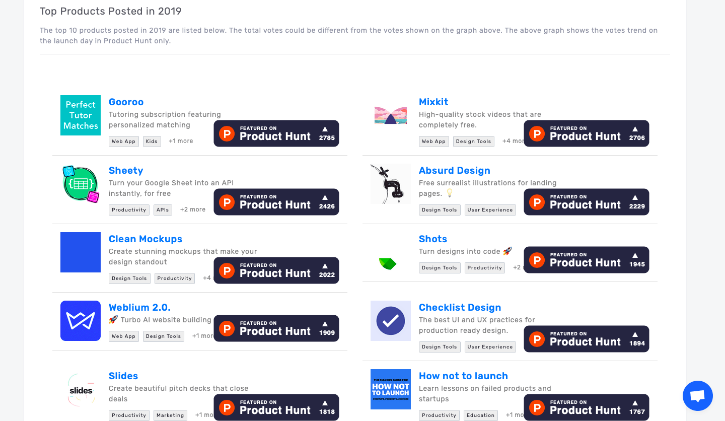Select the Absurd Design illustration icon
The width and height of the screenshot is (725, 421).
point(391,184)
